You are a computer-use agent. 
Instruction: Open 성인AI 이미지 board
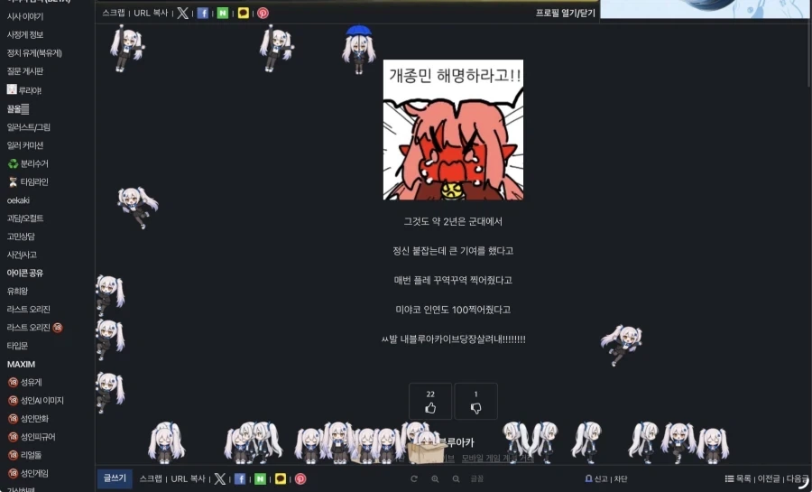pyautogui.click(x=42, y=400)
